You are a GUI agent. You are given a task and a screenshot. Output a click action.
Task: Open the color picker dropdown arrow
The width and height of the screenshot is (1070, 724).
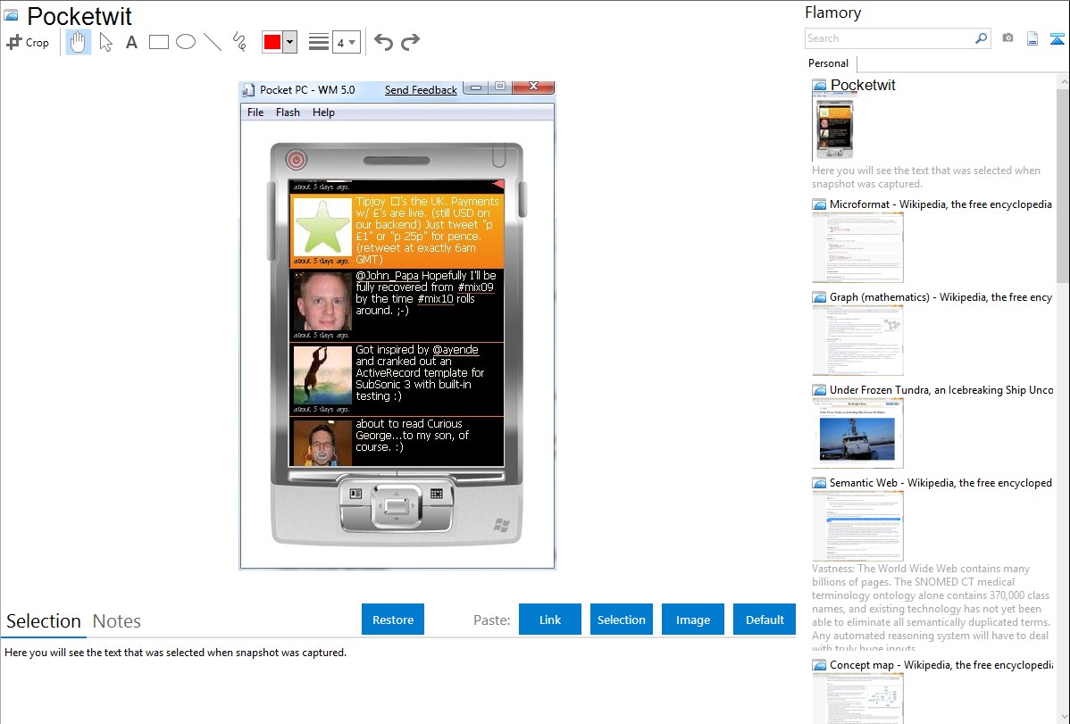[x=289, y=42]
